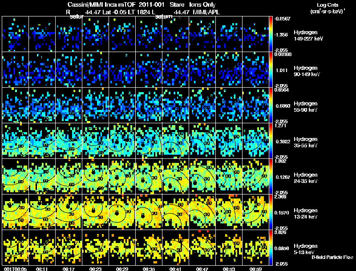The height and width of the screenshot is (271, 356).
Task: Select the 'Hydrogen 13-24 keV' row label
Action: click(x=306, y=214)
